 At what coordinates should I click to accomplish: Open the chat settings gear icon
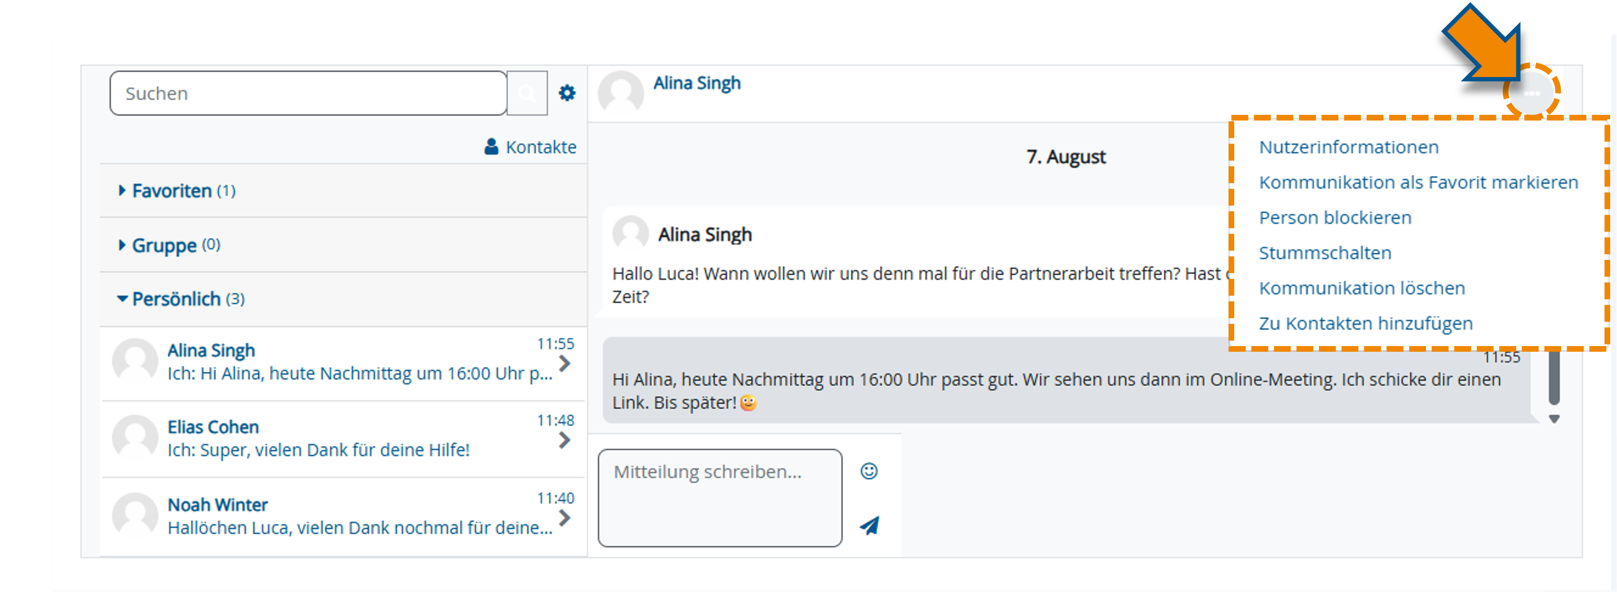(567, 92)
